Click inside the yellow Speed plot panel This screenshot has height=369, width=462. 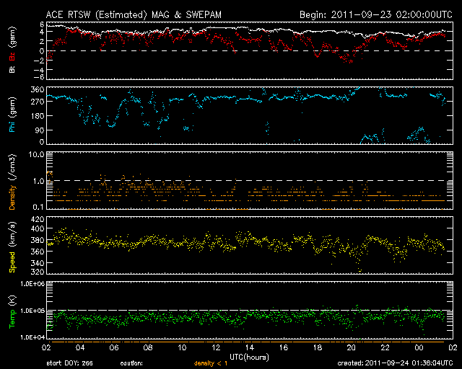250,246
